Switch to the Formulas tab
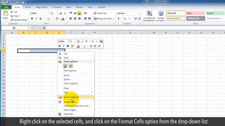 tap(57, 7)
